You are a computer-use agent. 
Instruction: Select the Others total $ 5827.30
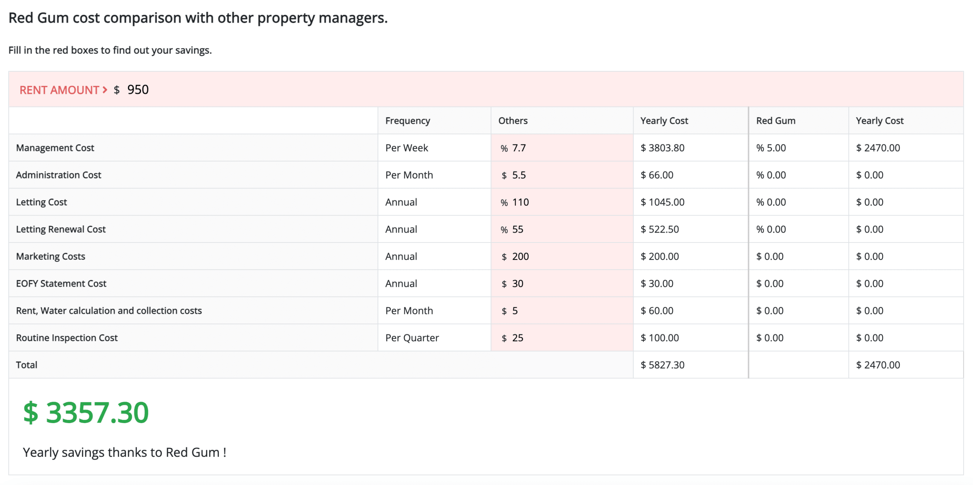[662, 365]
